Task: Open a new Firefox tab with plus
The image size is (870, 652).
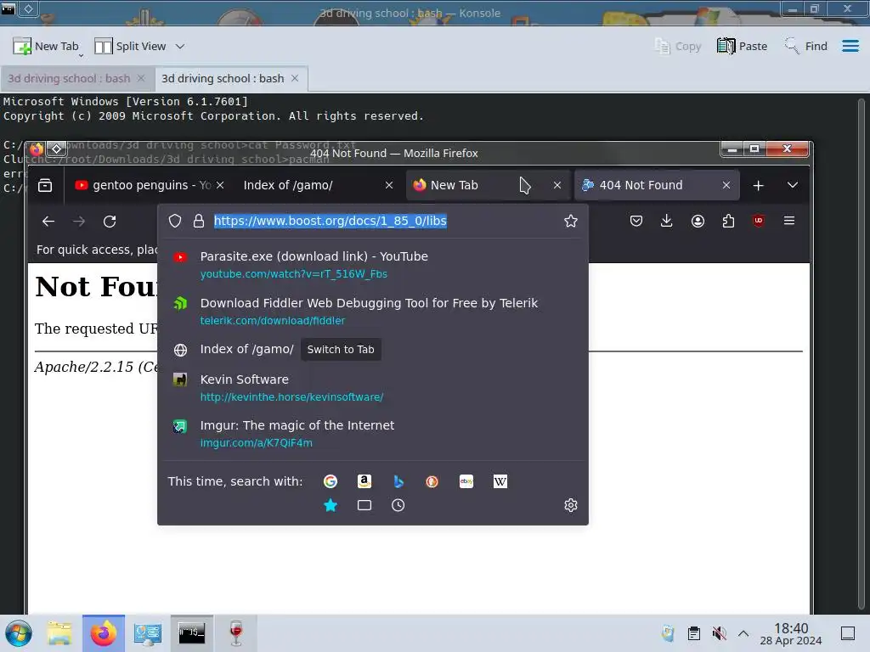Action: click(x=759, y=185)
